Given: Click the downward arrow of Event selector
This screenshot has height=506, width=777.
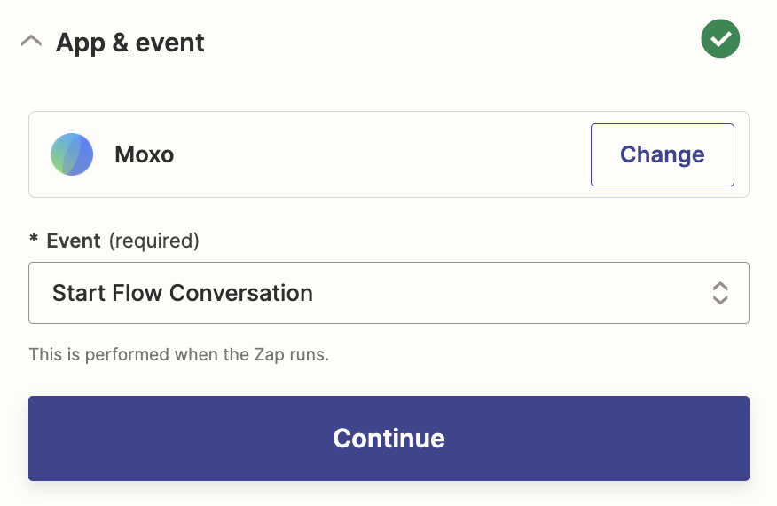Looking at the screenshot, I should pyautogui.click(x=720, y=301).
